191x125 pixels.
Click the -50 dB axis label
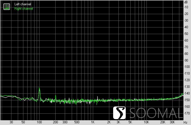[187, 34]
